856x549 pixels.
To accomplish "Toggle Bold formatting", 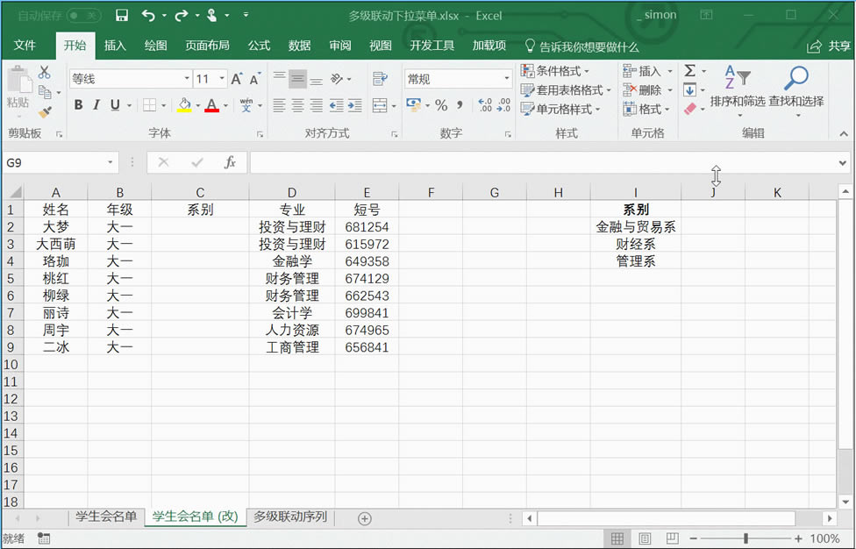I will point(80,104).
